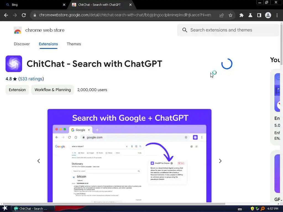Click the ChitChat extension icon
The height and width of the screenshot is (212, 283).
[14, 64]
